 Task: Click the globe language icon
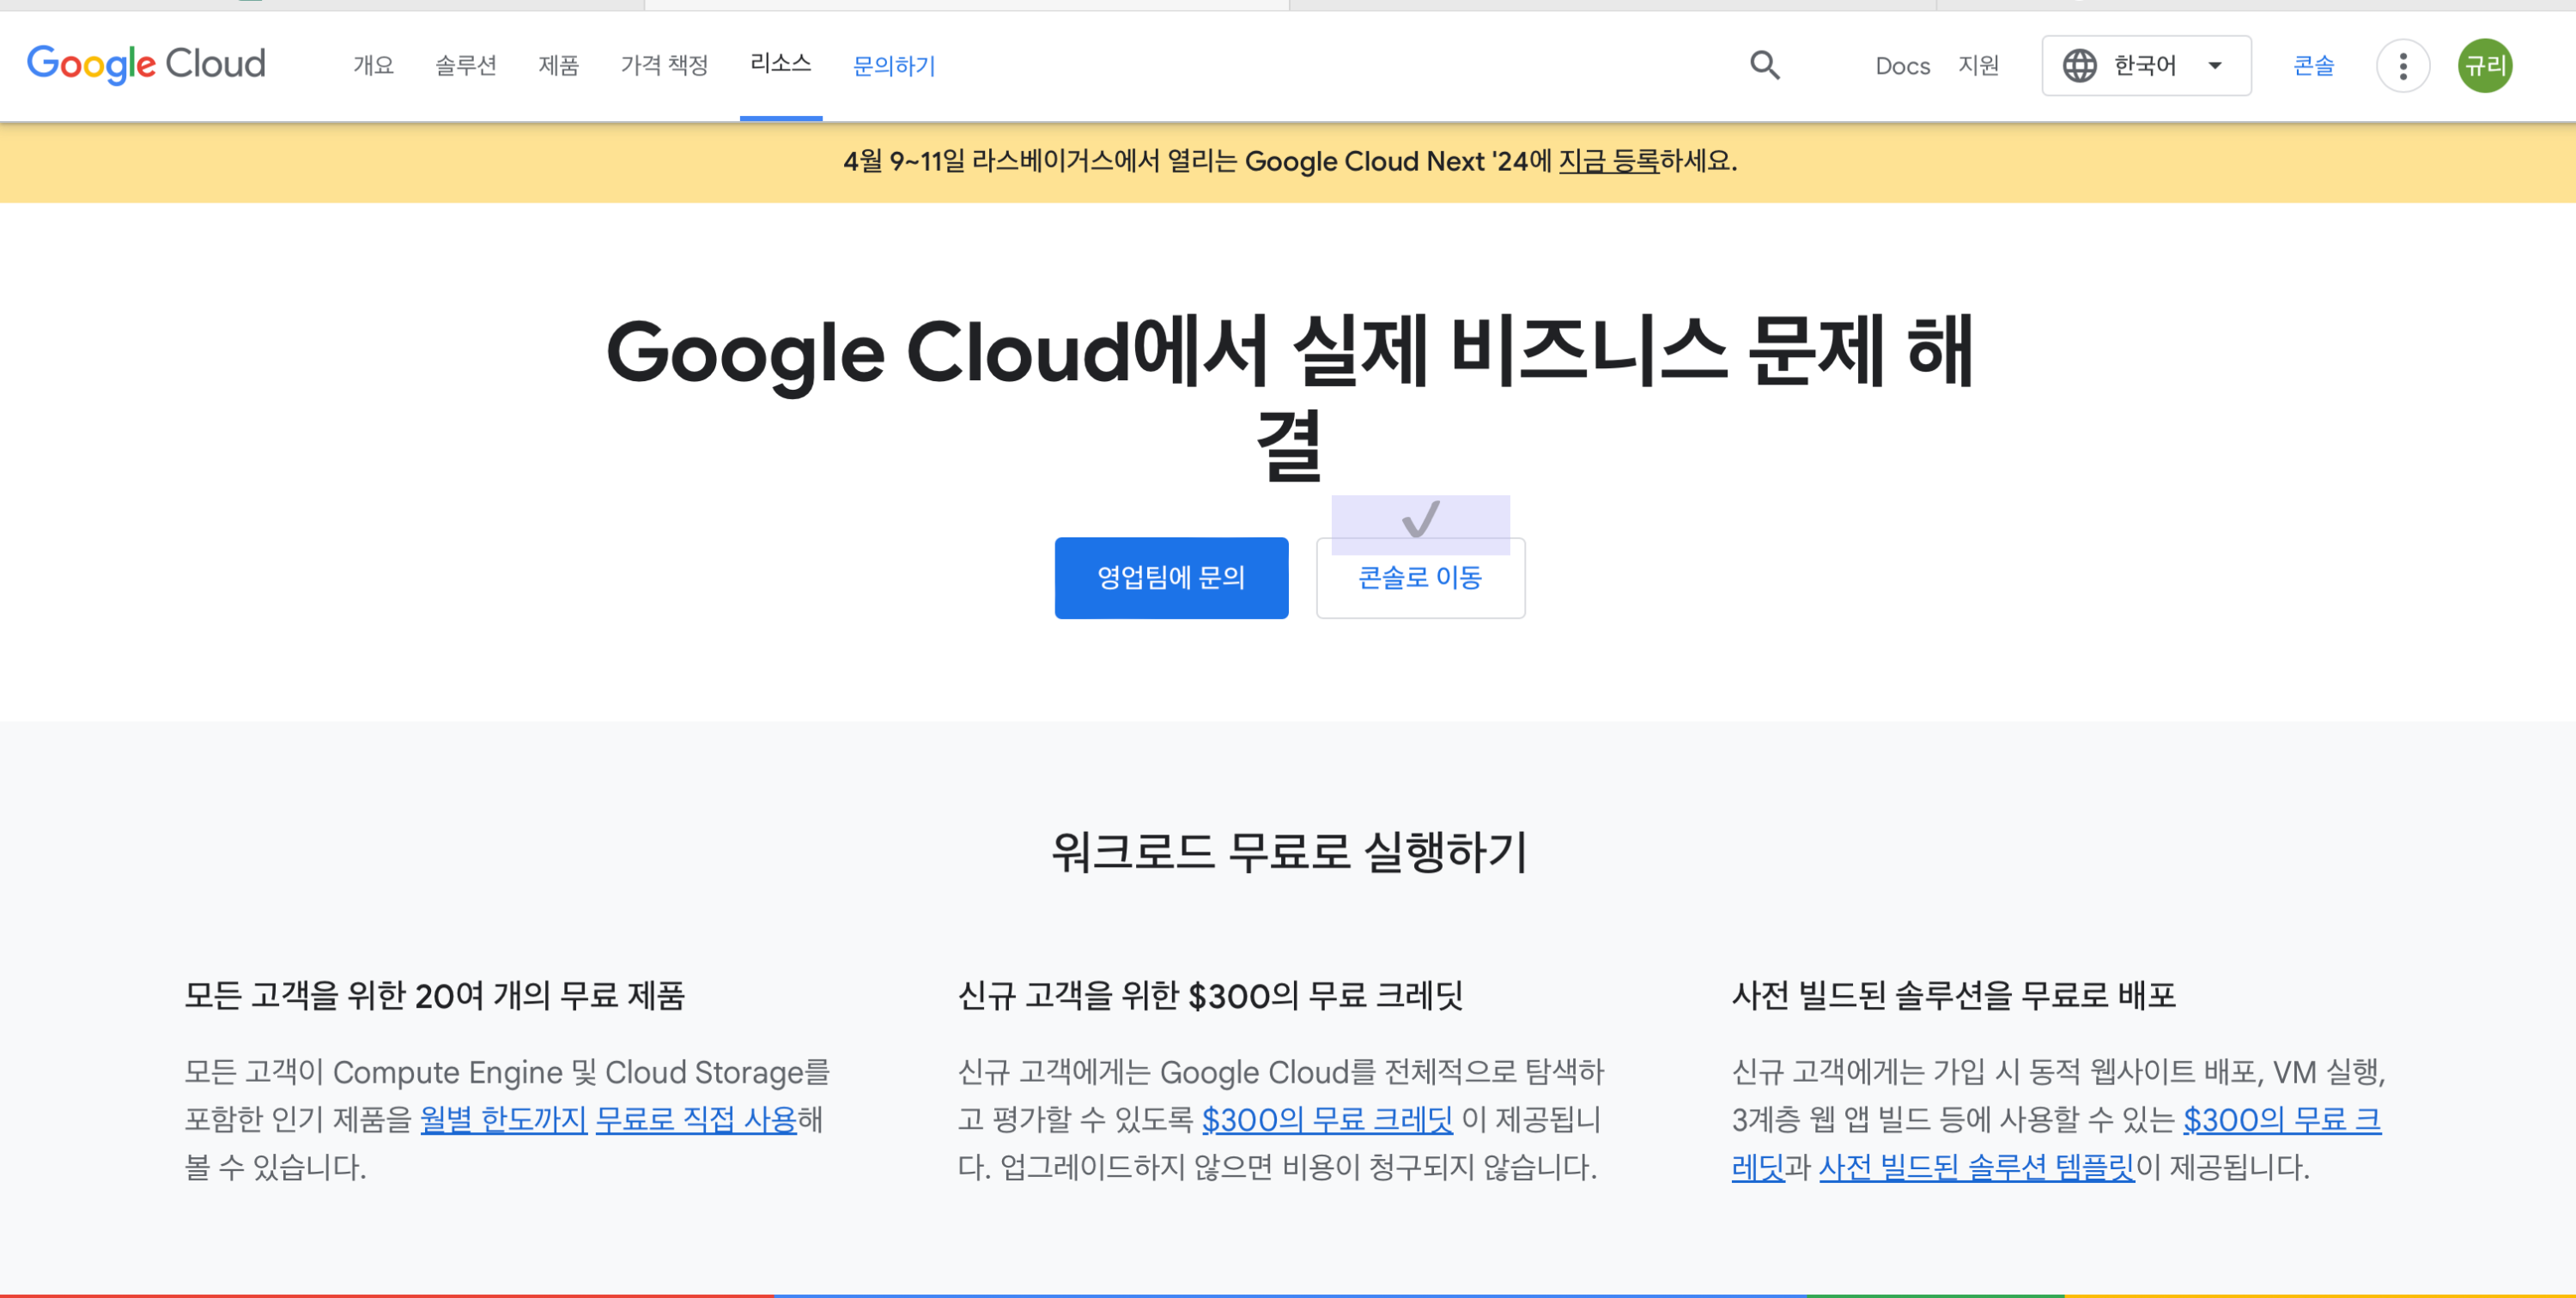[x=2079, y=66]
